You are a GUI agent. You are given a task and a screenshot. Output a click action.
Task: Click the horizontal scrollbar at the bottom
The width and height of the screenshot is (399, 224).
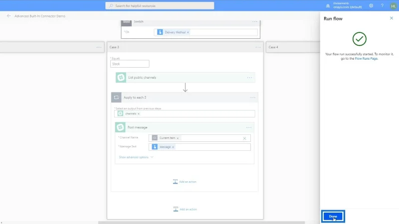[x=201, y=223]
